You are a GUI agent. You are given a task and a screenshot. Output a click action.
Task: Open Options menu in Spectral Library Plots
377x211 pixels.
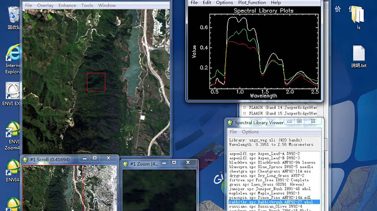tap(224, 3)
